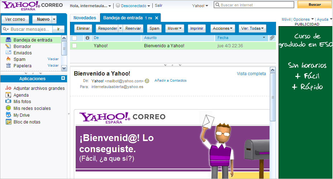The height and width of the screenshot is (179, 333).
Task: Click the Ir search button
Action: (x=58, y=29)
